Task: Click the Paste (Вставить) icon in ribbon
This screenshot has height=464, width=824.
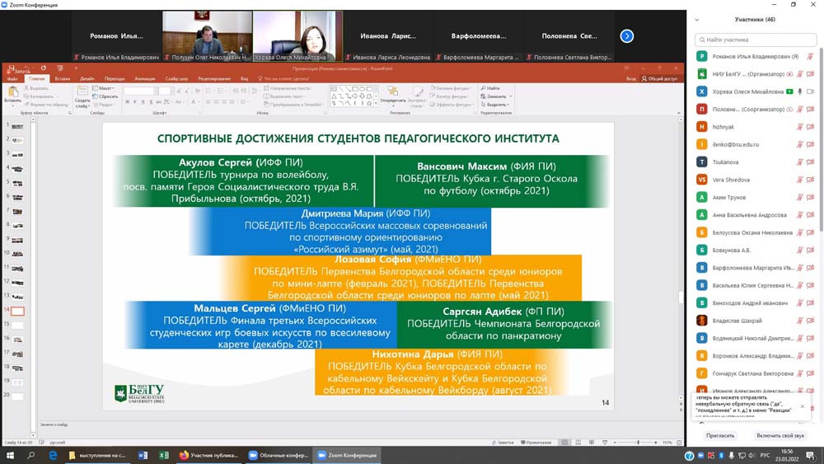Action: click(x=12, y=93)
